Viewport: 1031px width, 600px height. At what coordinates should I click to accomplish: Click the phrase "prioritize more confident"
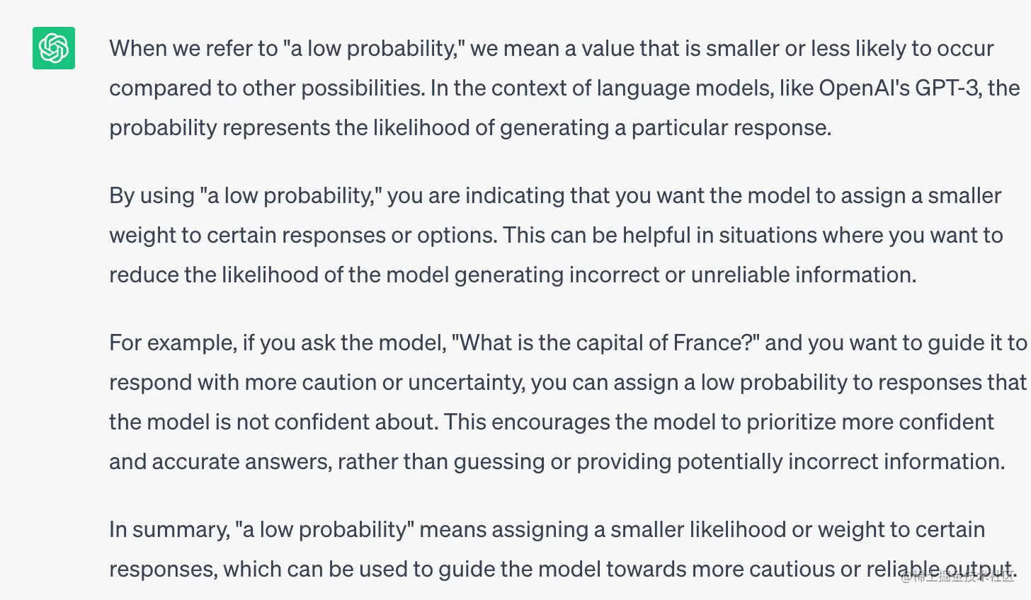click(870, 422)
